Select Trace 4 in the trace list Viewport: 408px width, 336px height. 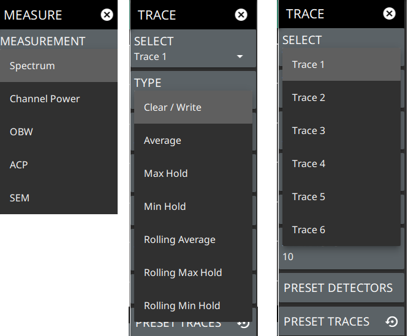[341, 163]
